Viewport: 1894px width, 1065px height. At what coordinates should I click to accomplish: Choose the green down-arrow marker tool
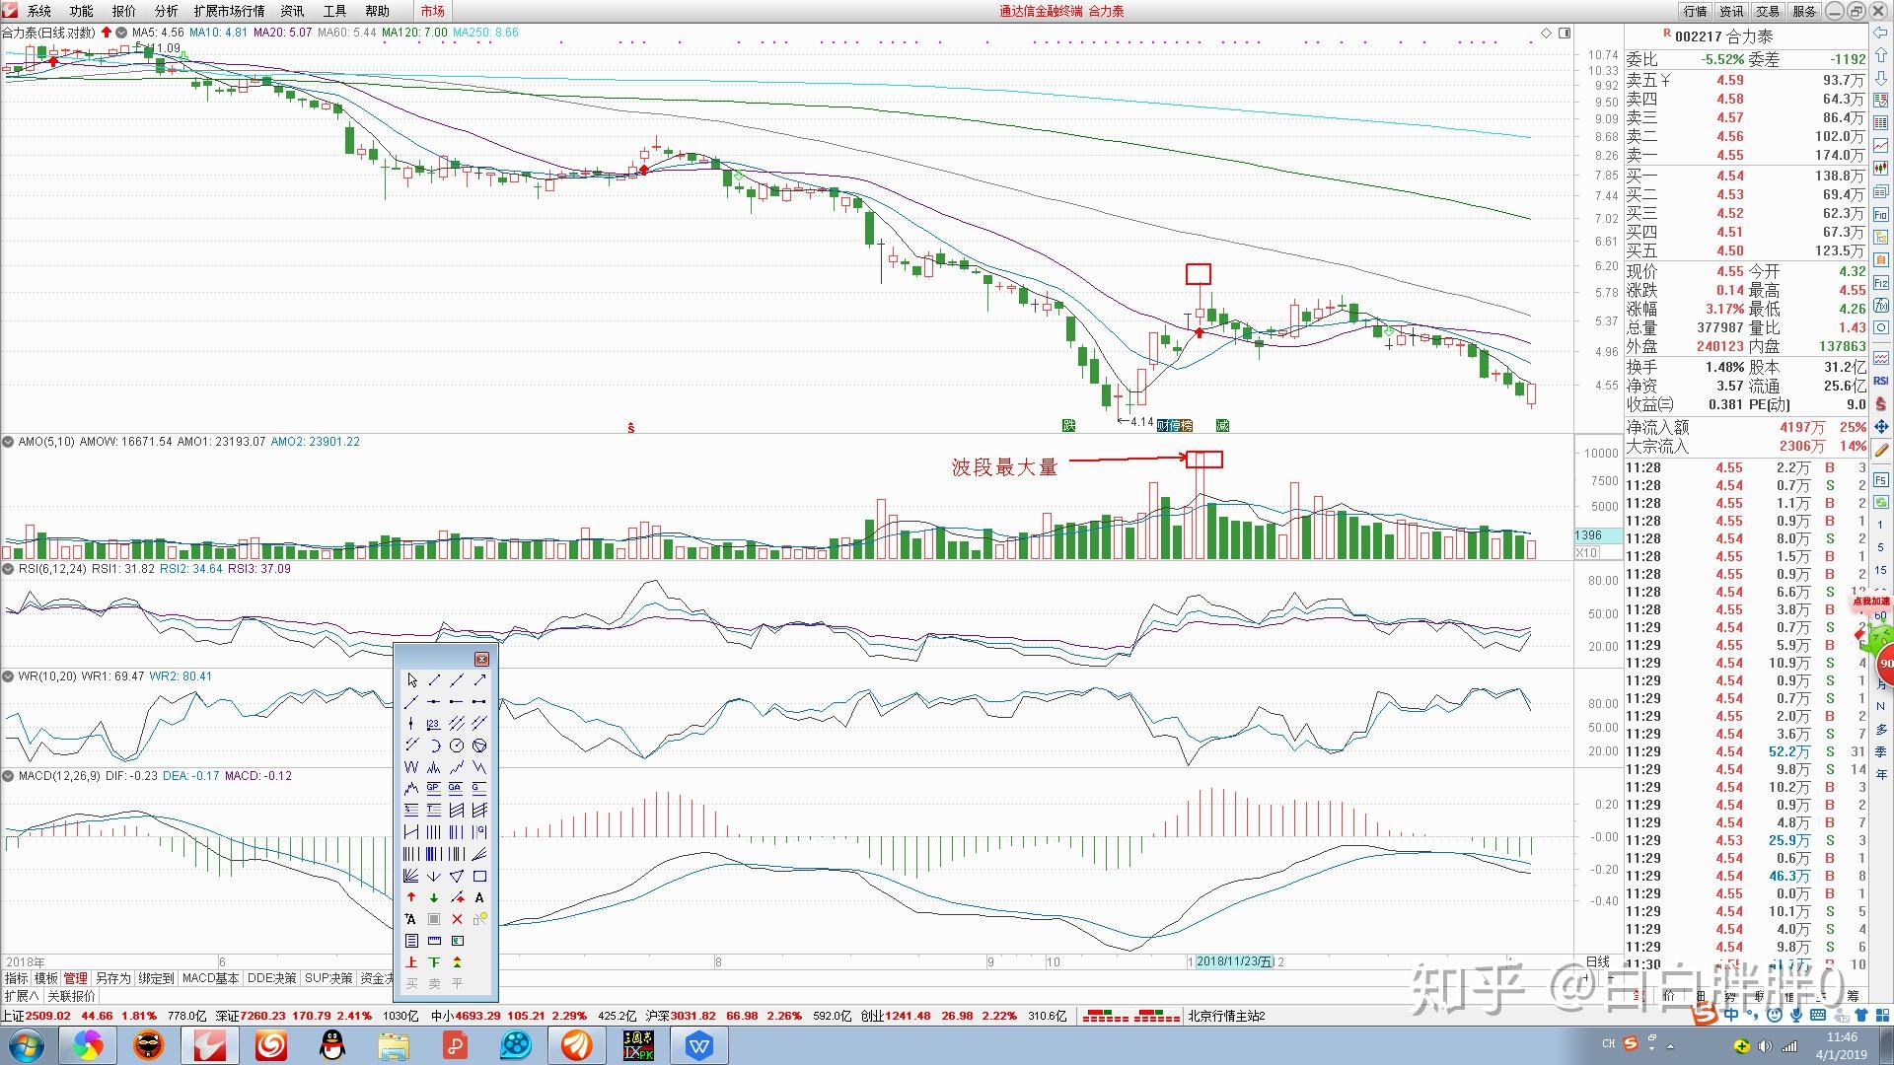coord(434,897)
